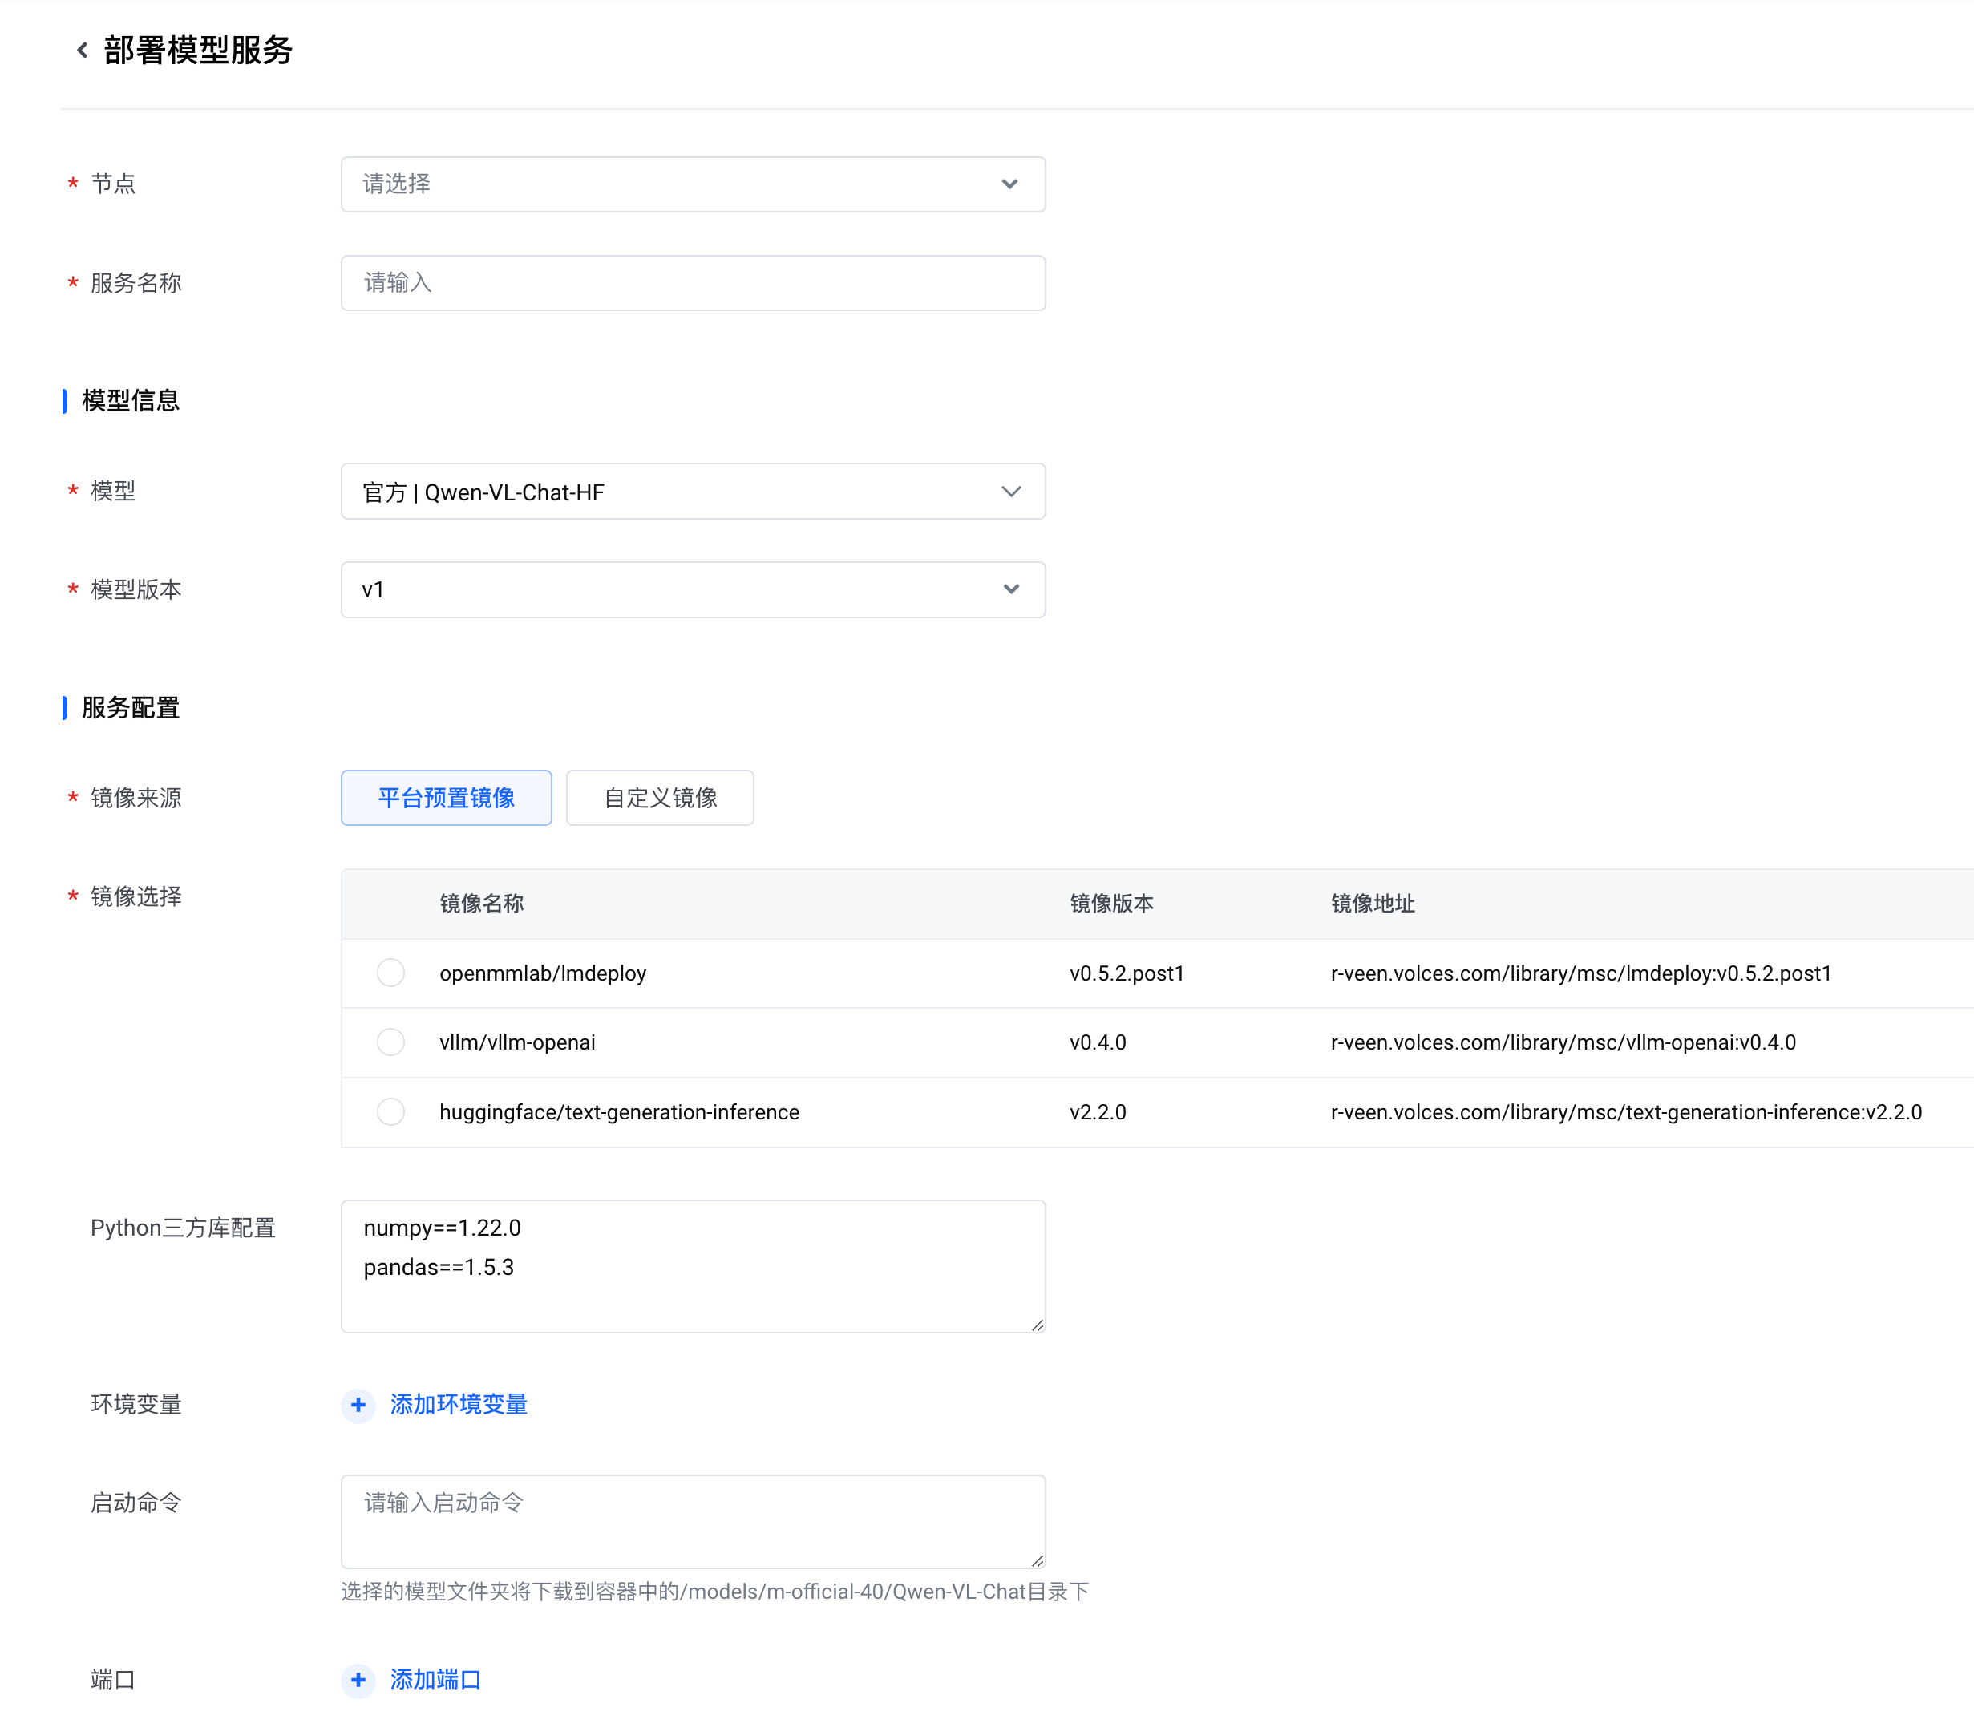Click the huggingface/text-generation-inference image name
The height and width of the screenshot is (1732, 1974).
click(619, 1113)
